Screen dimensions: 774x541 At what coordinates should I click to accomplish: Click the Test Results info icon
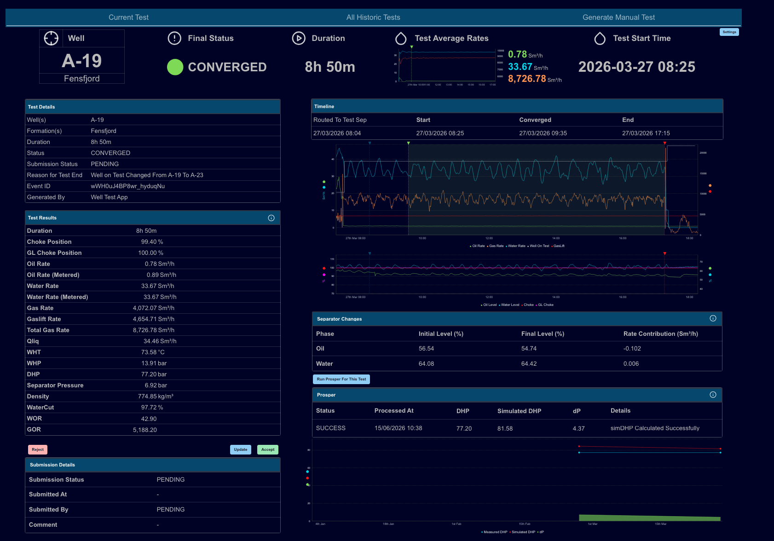pyautogui.click(x=271, y=218)
